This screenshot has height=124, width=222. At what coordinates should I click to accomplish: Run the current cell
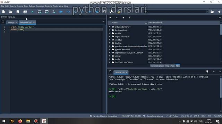coord(40,12)
